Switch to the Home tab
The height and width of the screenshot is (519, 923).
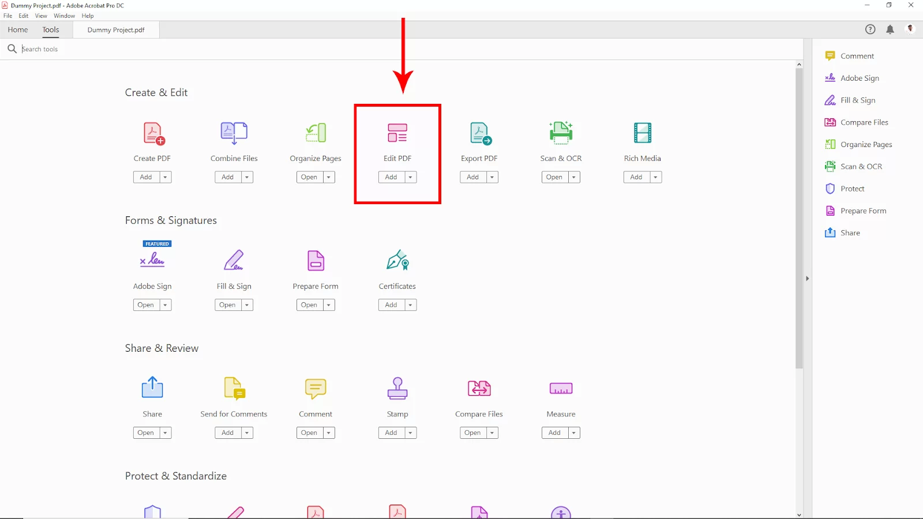(x=18, y=30)
